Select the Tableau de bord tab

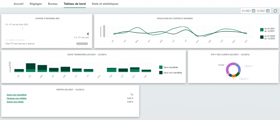tap(75, 4)
